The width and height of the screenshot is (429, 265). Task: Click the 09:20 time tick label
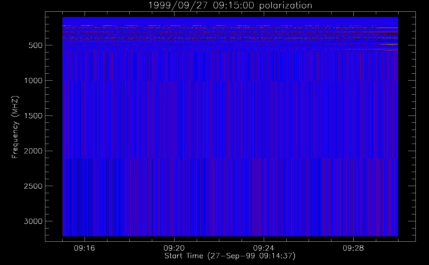coord(174,248)
